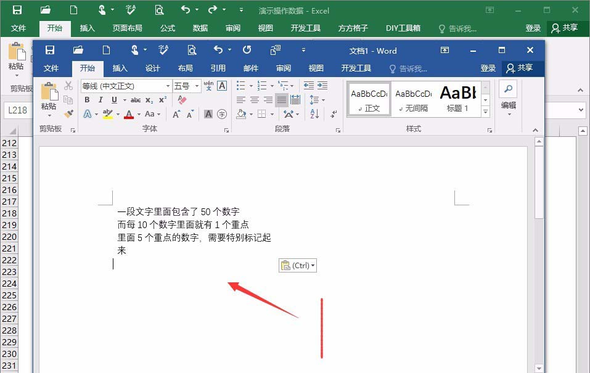
Task: Open Word 文件 tab
Action: (x=51, y=68)
